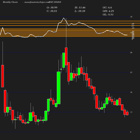Select the high value "H: 11.46"

[80, 8]
